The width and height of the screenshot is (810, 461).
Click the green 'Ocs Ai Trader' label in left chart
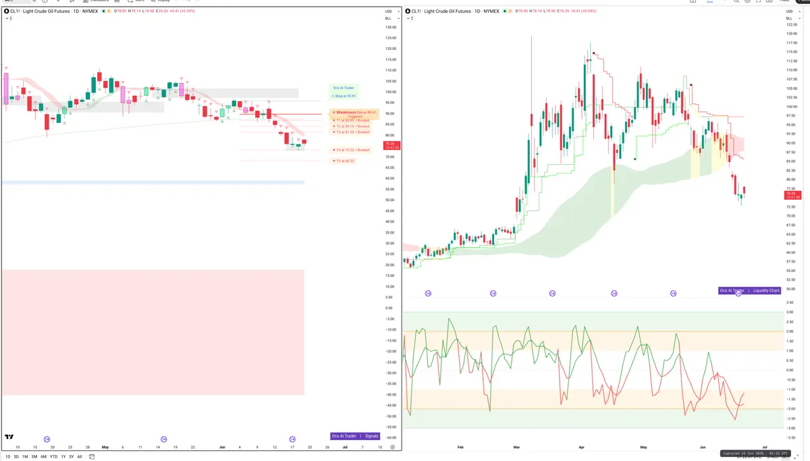click(344, 88)
